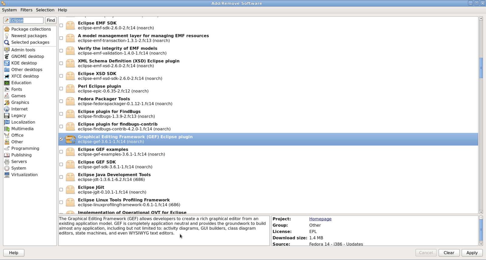Viewport: 486px width, 260px height.
Task: Check the Eclipse Linux Tools Profiling checkbox
Action: [x=61, y=202]
